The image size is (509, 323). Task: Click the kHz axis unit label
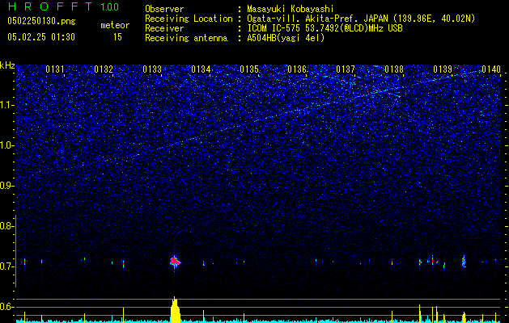[x=7, y=65]
